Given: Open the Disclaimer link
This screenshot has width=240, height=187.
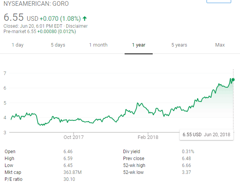Looking at the screenshot, I should pyautogui.click(x=77, y=26).
